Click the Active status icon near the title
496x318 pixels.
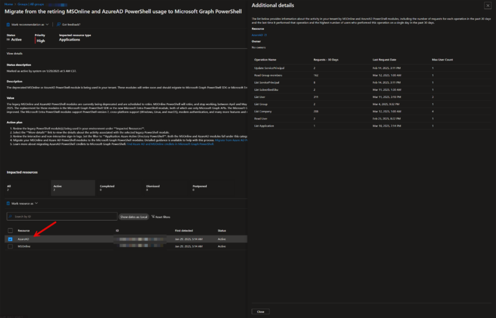click(8, 40)
